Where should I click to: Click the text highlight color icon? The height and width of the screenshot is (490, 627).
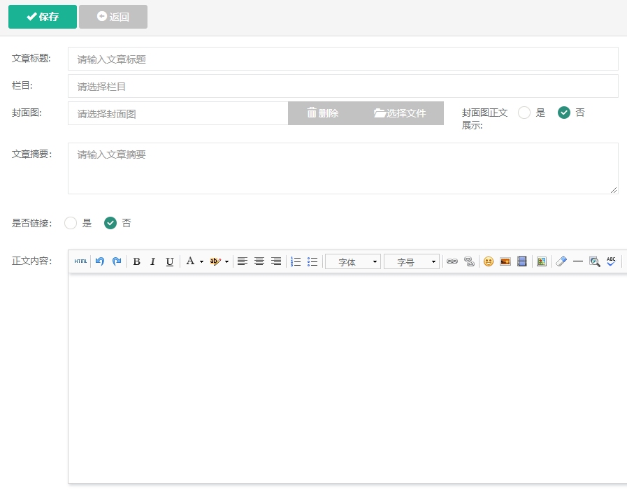(x=215, y=261)
